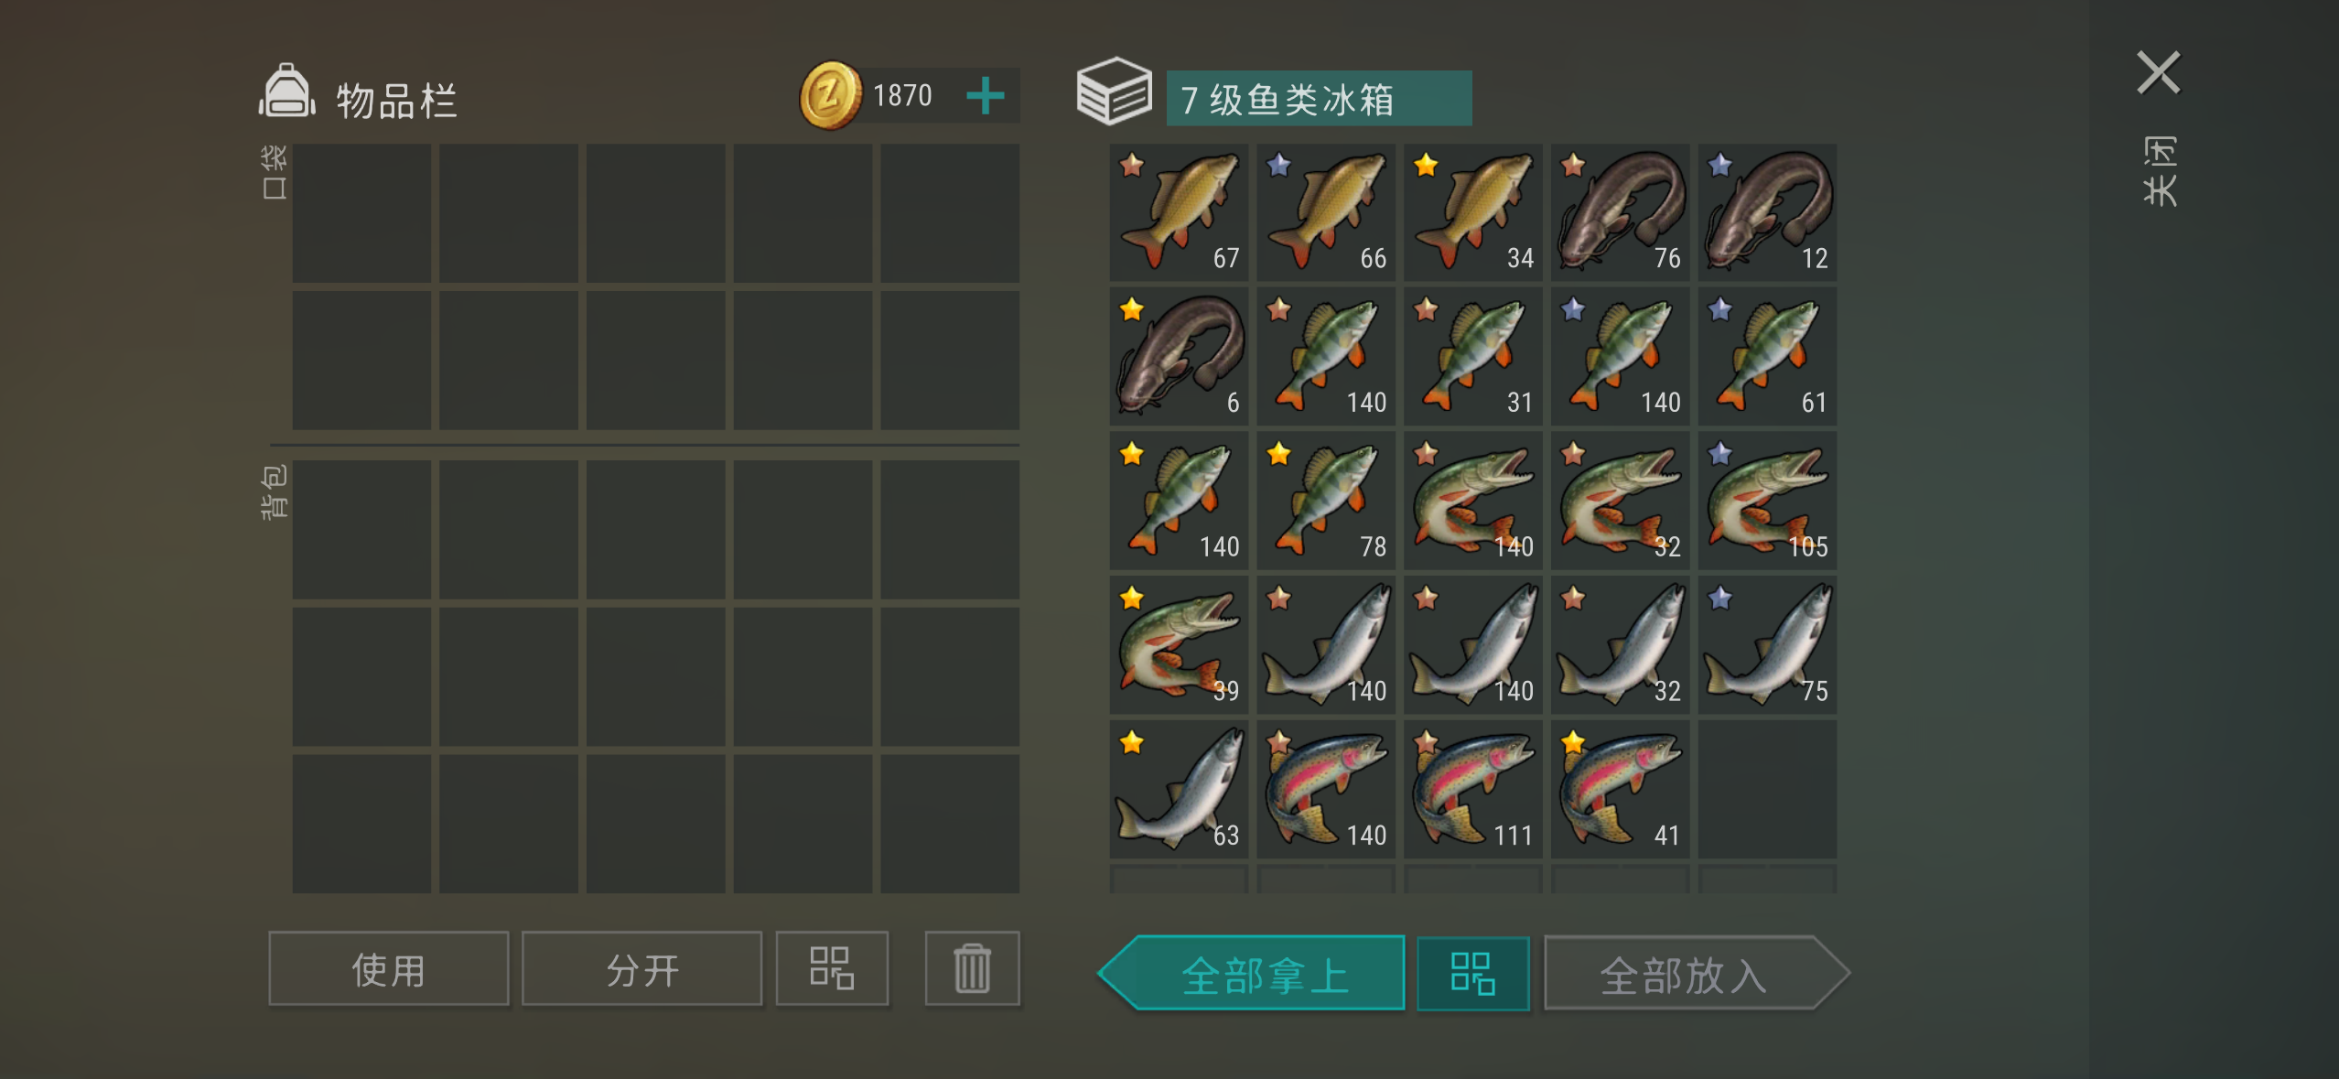
Task: Click the backpack inventory icon
Action: (286, 92)
